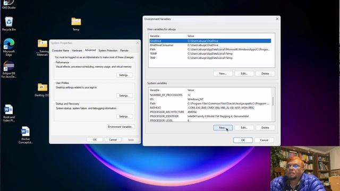Click New under System variables
The image size is (340, 191).
click(223, 128)
